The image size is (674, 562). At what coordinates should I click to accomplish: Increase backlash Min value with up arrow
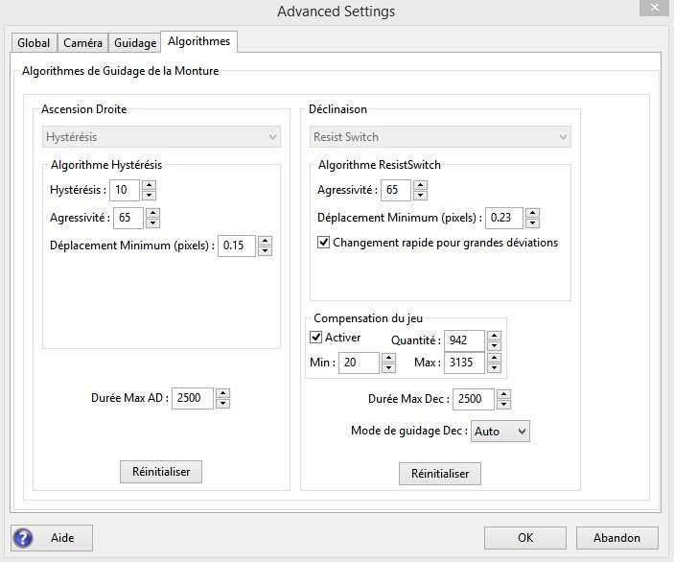click(388, 358)
